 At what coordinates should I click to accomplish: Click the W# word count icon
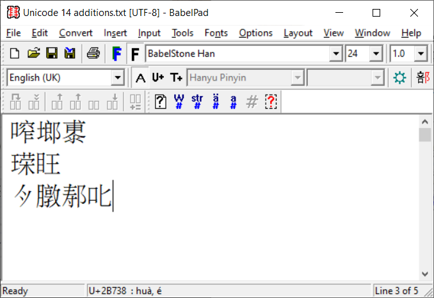(x=179, y=102)
